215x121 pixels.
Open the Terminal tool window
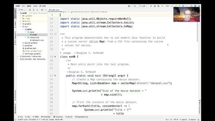click(x=58, y=117)
